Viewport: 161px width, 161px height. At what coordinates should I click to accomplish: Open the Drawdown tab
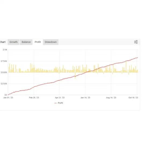pos(51,42)
